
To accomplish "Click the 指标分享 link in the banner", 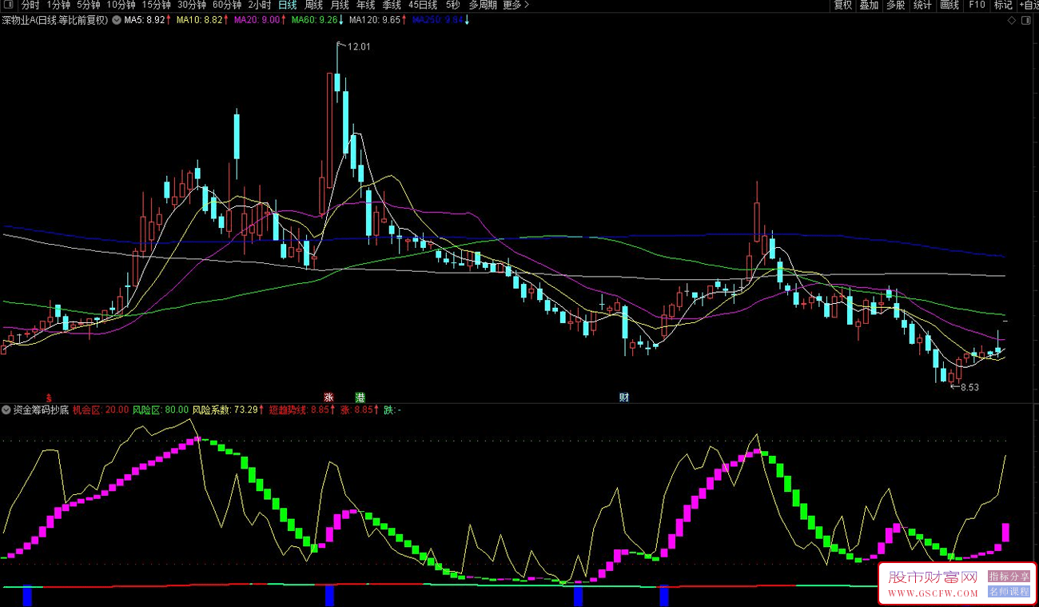I will (1009, 576).
